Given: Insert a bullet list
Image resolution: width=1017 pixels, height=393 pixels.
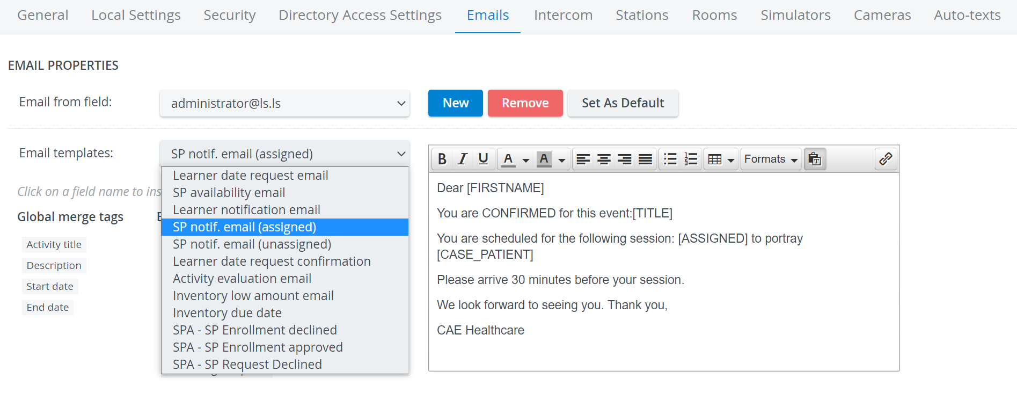Looking at the screenshot, I should click(670, 159).
